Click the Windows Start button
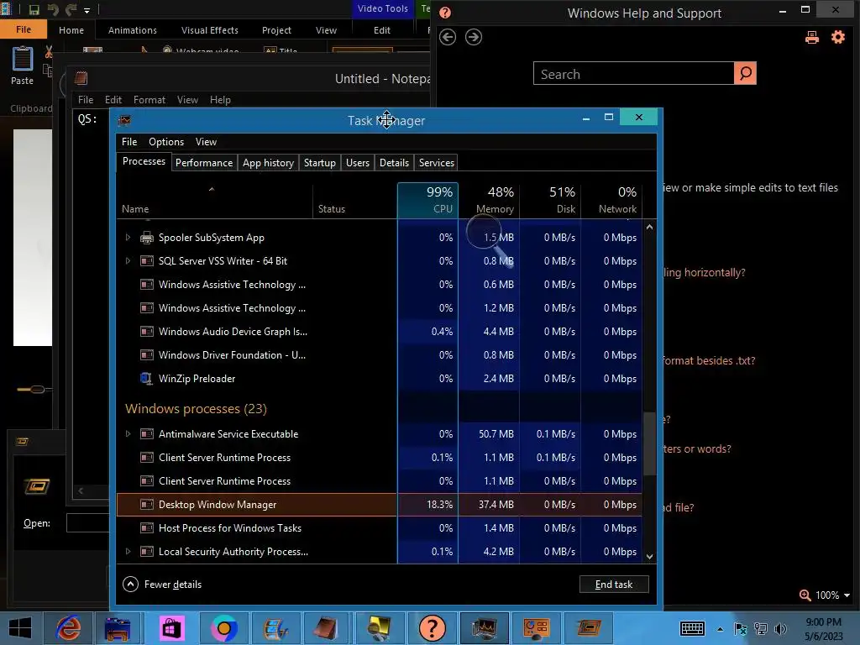This screenshot has width=860, height=645. (x=20, y=628)
